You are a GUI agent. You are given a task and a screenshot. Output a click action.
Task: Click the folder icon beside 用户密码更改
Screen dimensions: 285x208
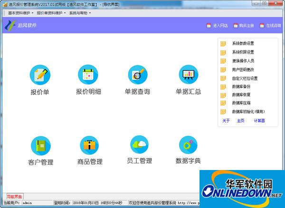[x=223, y=70]
